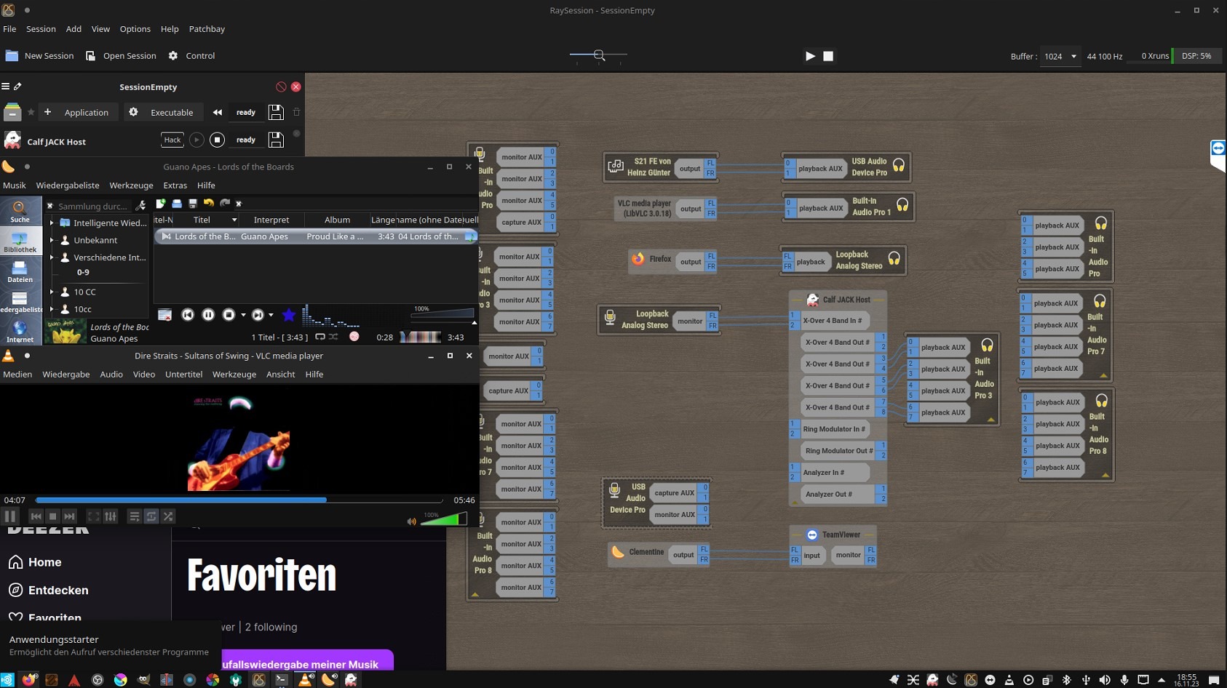The width and height of the screenshot is (1227, 688).
Task: Toggle VLC loop mode
Action: 151,516
